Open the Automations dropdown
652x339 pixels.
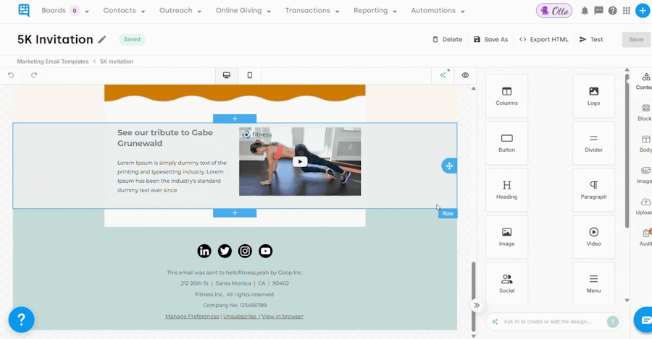point(438,10)
